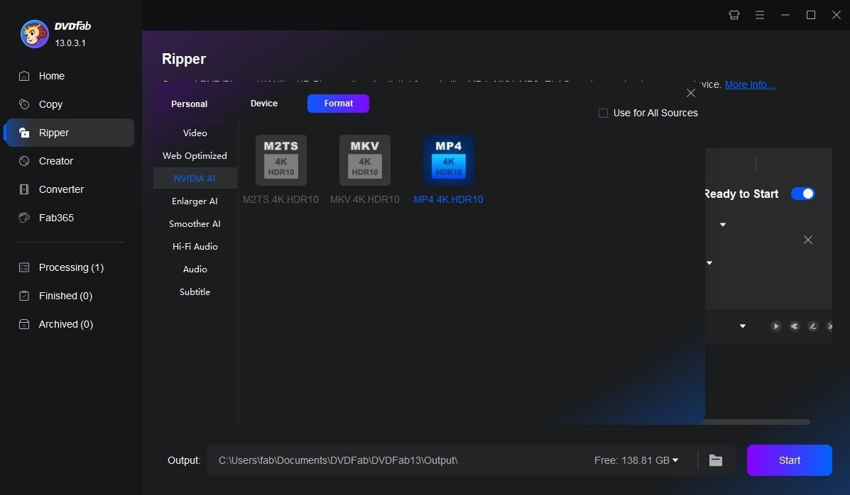This screenshot has height=495, width=850.
Task: Open the hamburger main menu in title bar
Action: (760, 15)
